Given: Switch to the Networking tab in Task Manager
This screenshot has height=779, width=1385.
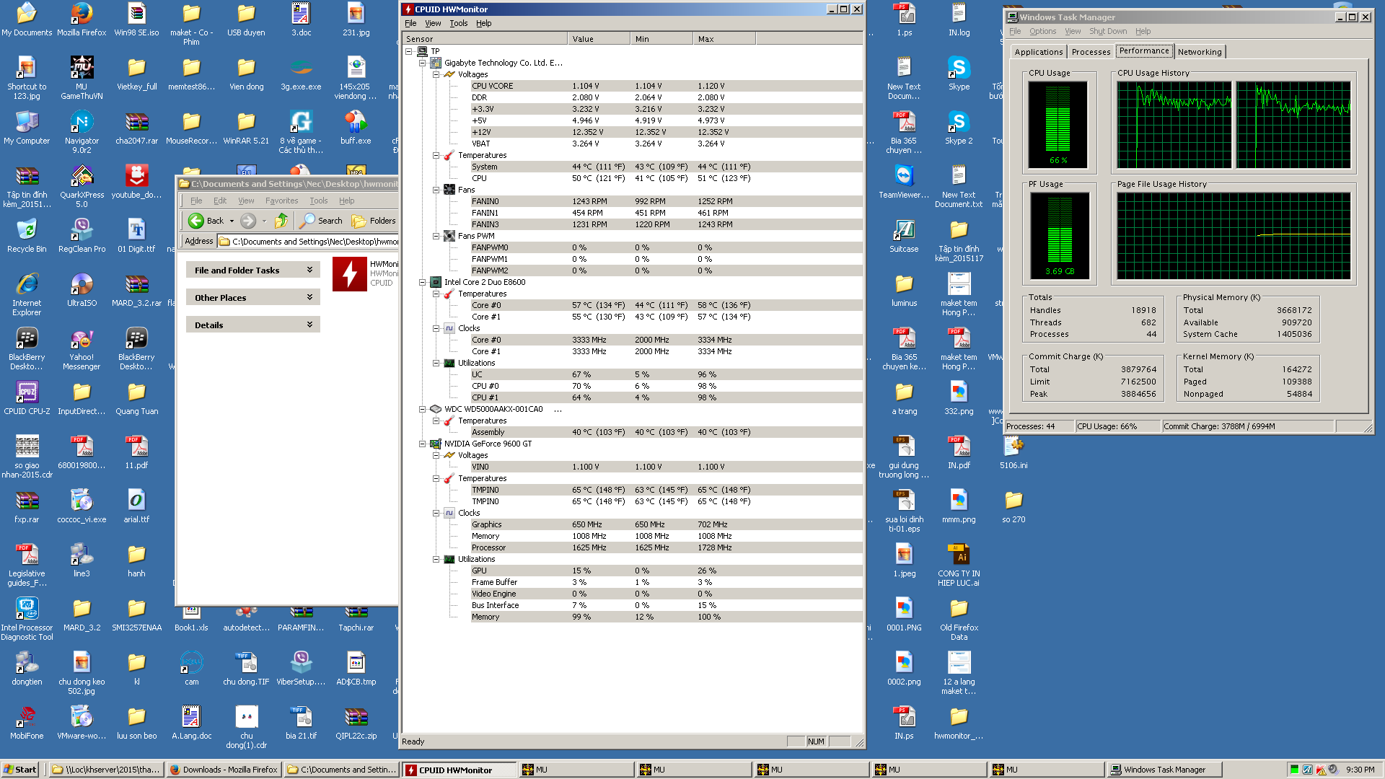Looking at the screenshot, I should coord(1200,52).
